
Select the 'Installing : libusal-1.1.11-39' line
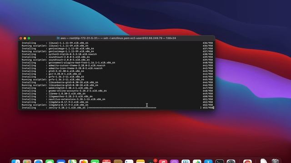point(117,43)
